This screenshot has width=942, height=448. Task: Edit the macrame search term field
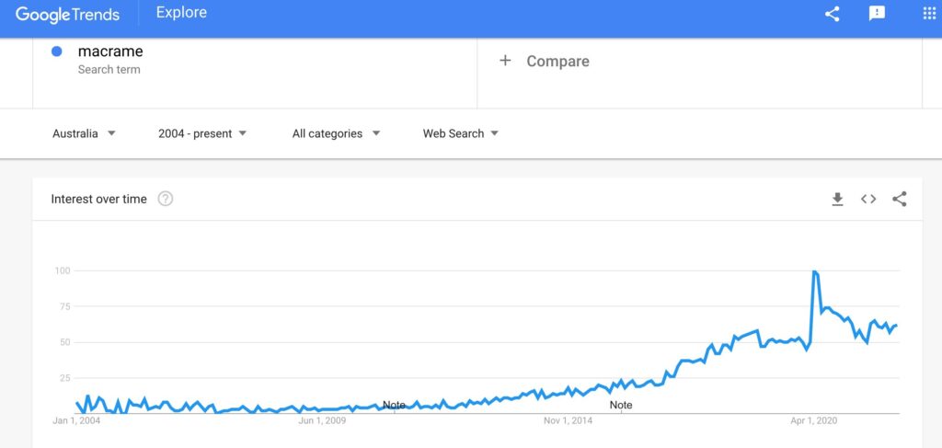[x=255, y=60]
